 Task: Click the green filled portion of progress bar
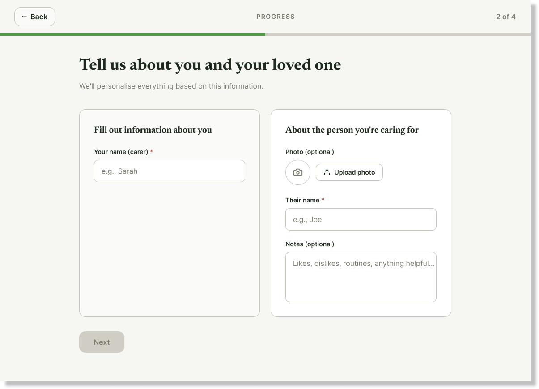click(x=132, y=34)
